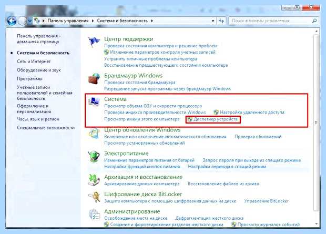This screenshot has height=234, width=326.
Task: Click the Электропитание battery icon
Action: click(94, 156)
